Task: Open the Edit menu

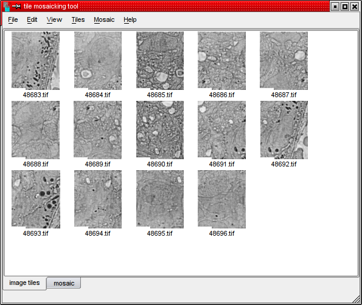Action: [32, 20]
